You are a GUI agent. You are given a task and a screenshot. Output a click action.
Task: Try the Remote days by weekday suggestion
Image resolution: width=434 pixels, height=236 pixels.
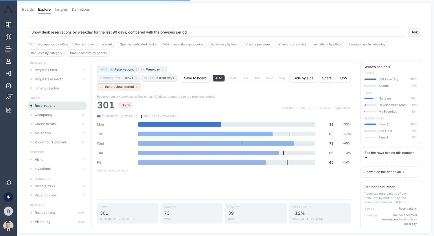click(x=367, y=44)
